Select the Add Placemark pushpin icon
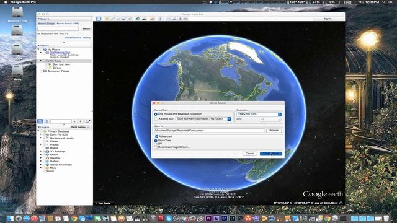397x223 pixels. (106, 19)
